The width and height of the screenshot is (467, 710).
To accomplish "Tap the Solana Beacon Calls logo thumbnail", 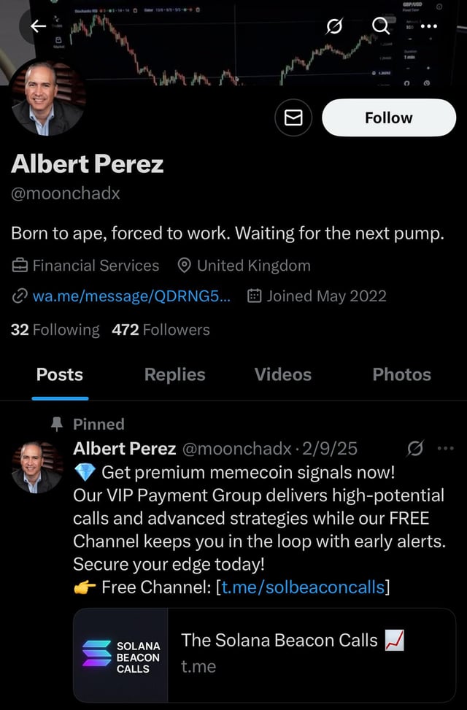I will (121, 655).
